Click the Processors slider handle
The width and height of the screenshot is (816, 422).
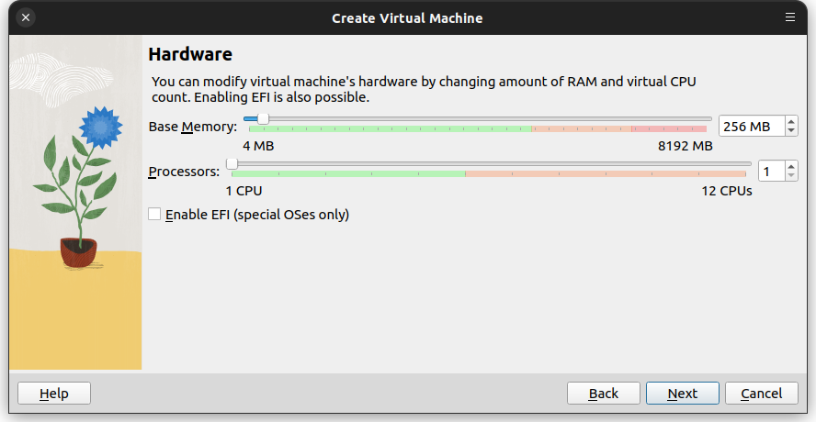tap(232, 164)
